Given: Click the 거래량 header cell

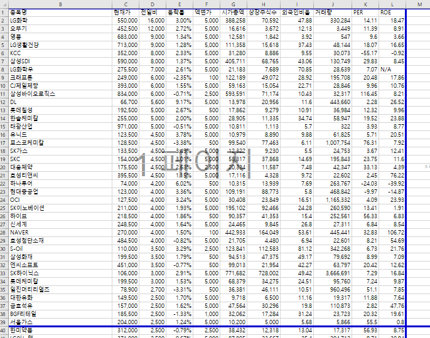Looking at the screenshot, I should (x=333, y=13).
